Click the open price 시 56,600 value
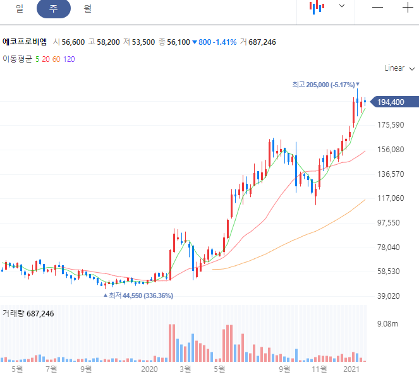Viewport: 419px width, 377px height. click(69, 42)
